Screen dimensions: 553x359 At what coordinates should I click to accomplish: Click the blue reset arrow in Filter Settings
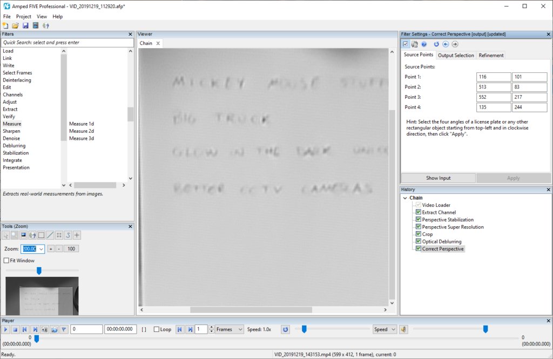coord(436,44)
